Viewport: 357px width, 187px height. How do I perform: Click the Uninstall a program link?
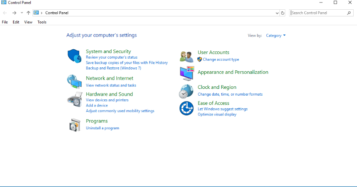tap(102, 128)
